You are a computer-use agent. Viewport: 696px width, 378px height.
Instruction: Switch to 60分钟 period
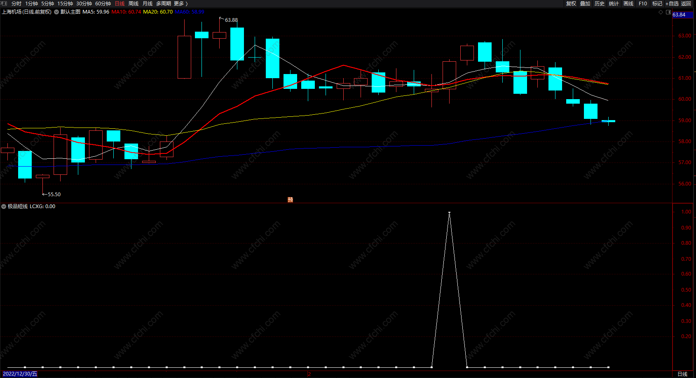point(103,4)
